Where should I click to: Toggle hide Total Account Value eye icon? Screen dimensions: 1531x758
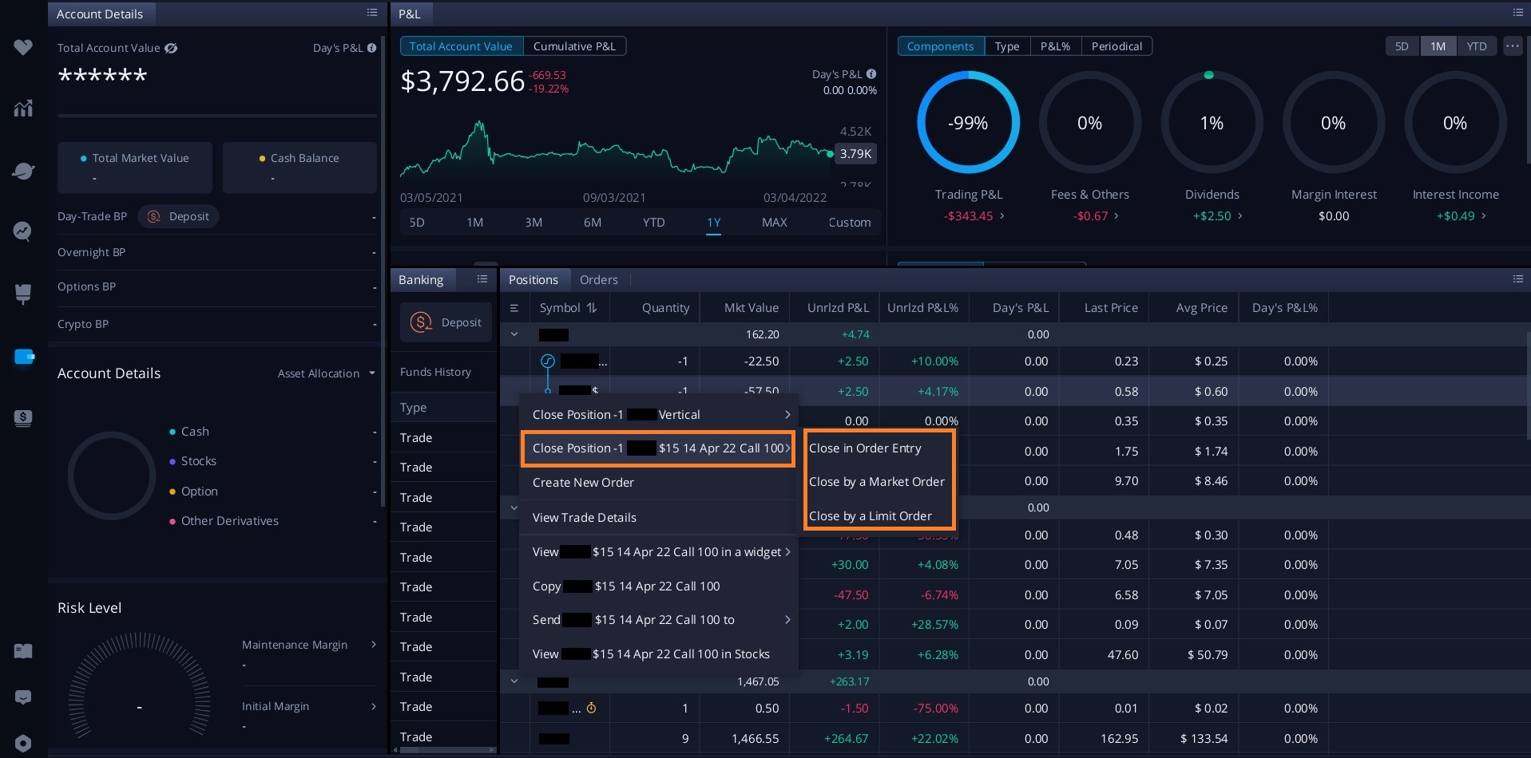coord(171,48)
